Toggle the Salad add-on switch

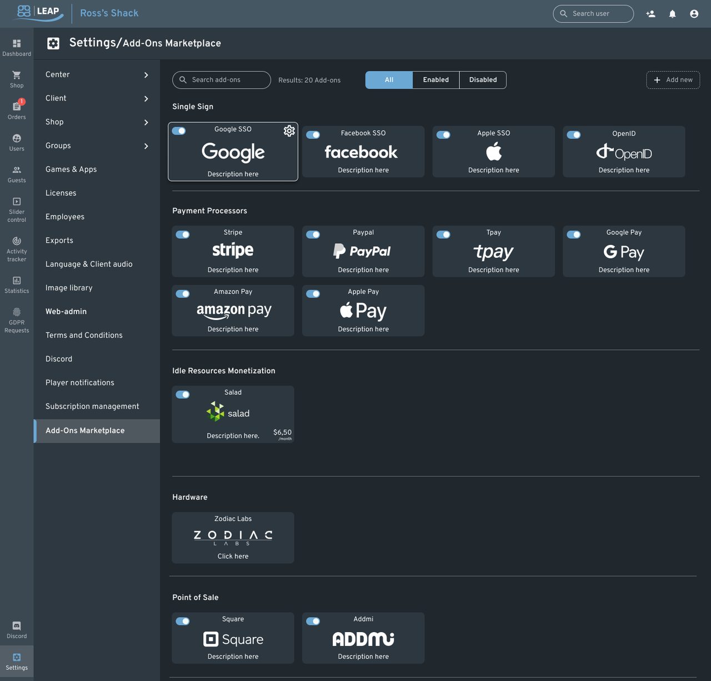pyautogui.click(x=183, y=394)
